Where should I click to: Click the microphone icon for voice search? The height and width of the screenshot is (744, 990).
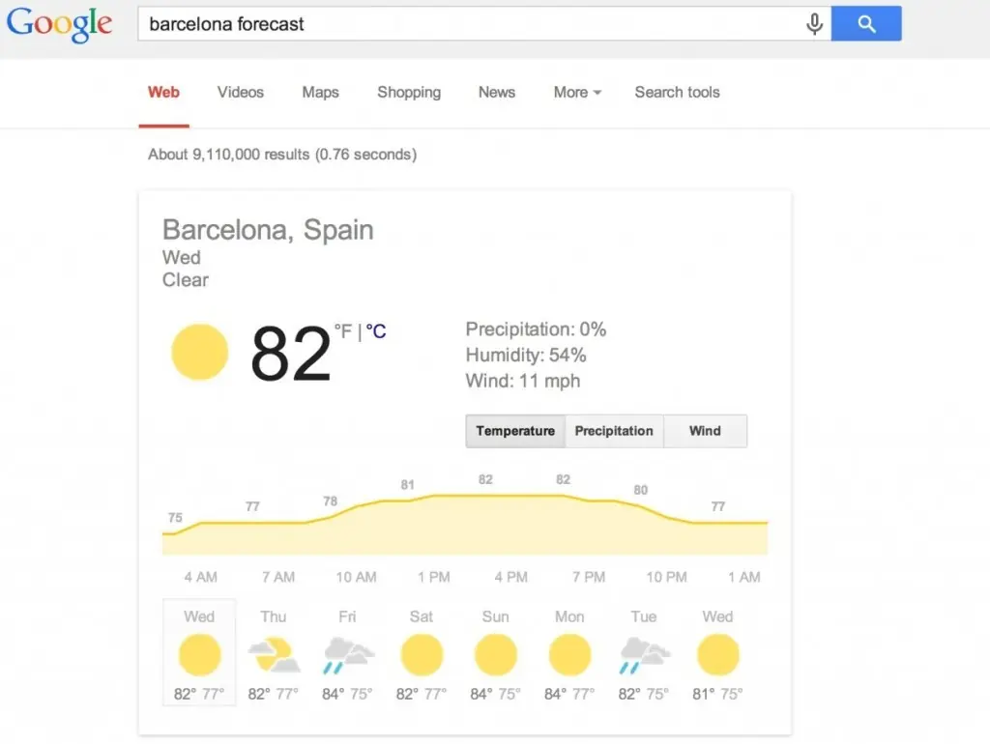814,23
